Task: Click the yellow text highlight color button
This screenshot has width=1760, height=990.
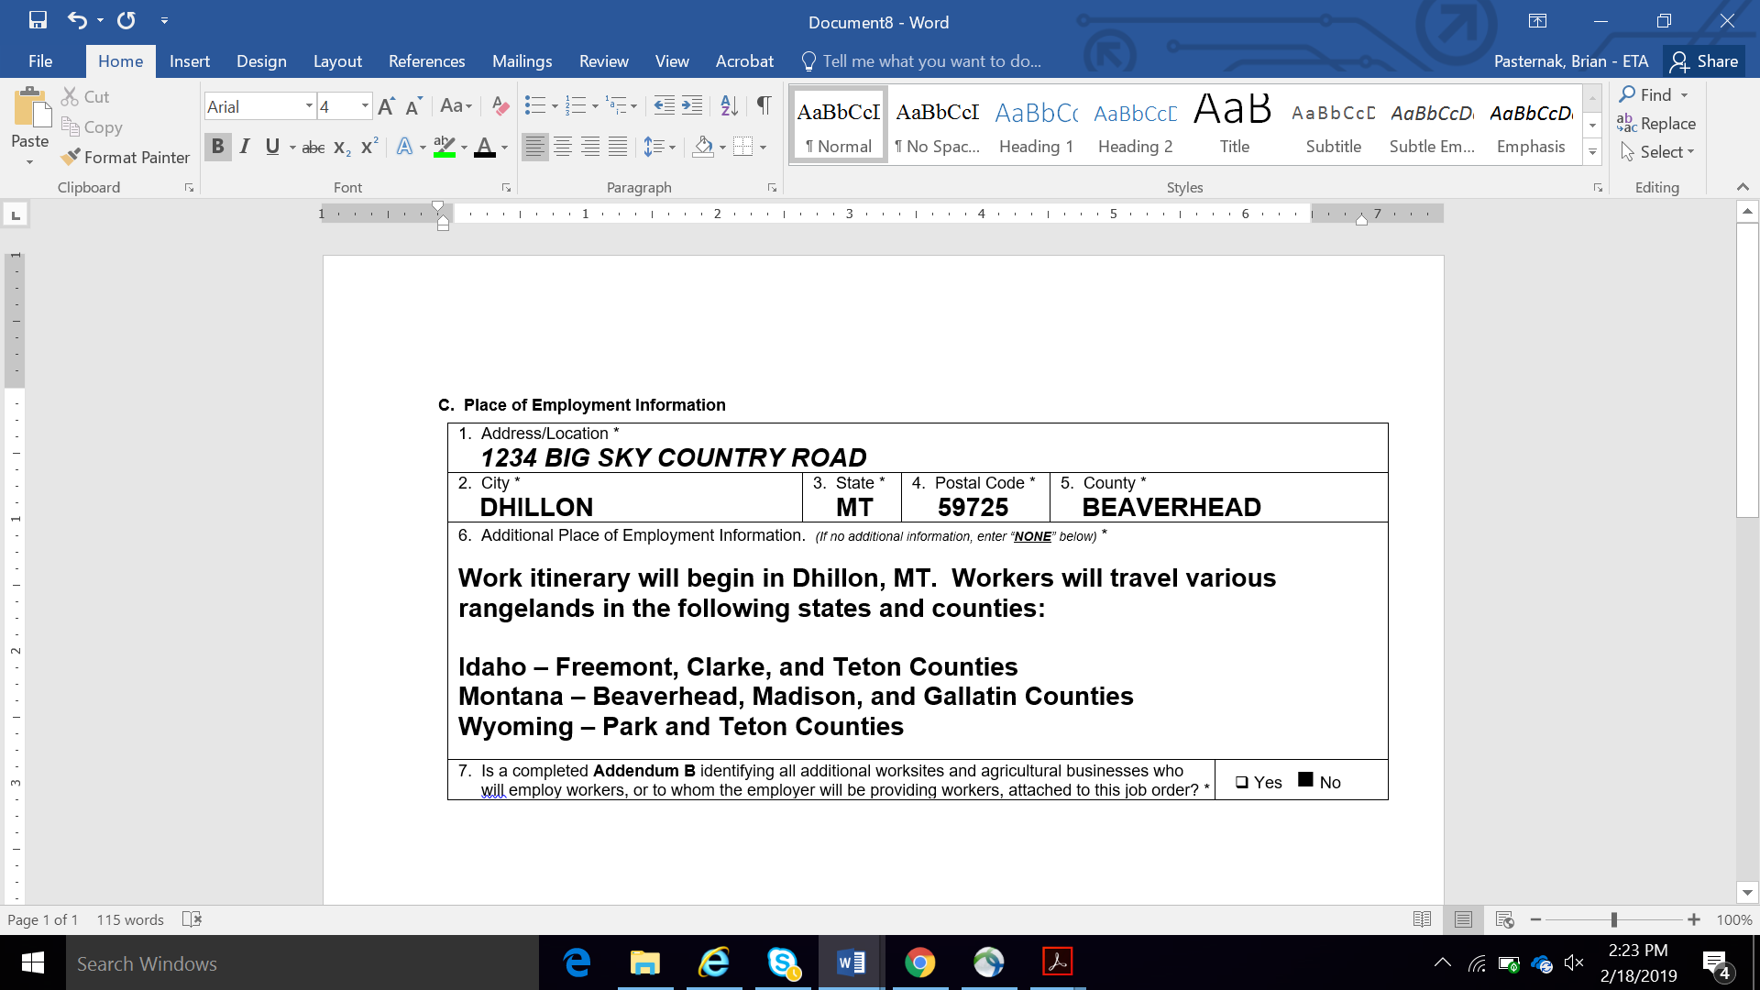Action: coord(445,147)
